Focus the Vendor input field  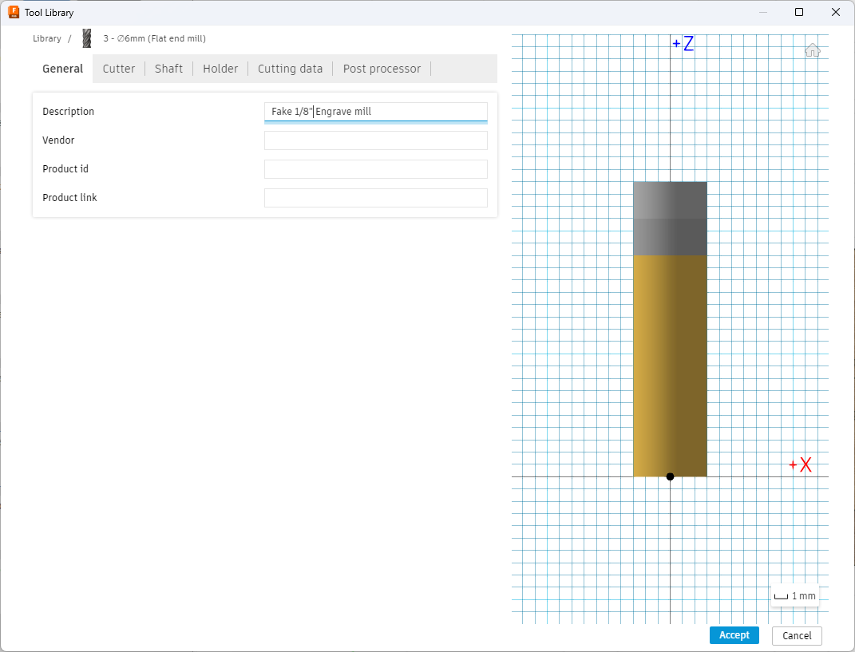[x=375, y=140]
